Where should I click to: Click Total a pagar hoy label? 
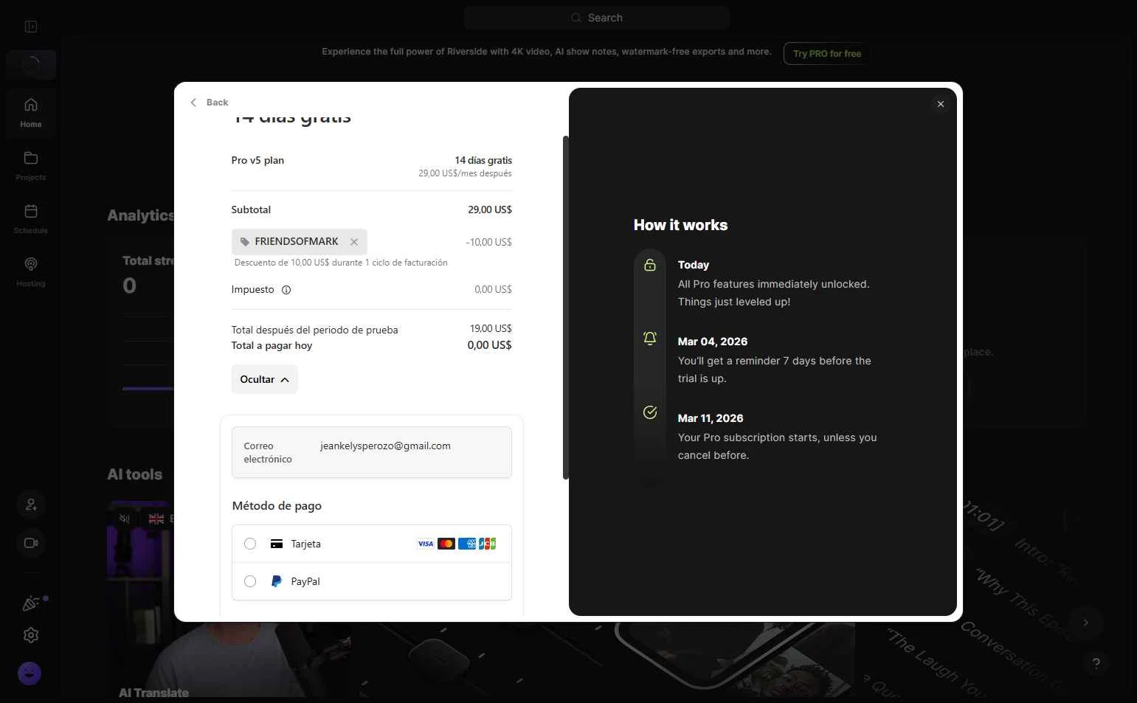coord(272,345)
